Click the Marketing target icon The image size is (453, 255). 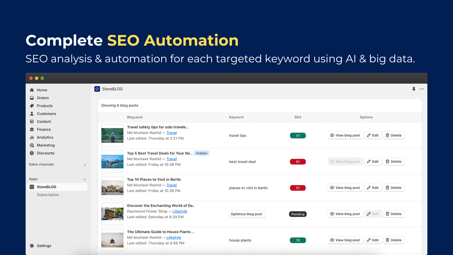32,145
